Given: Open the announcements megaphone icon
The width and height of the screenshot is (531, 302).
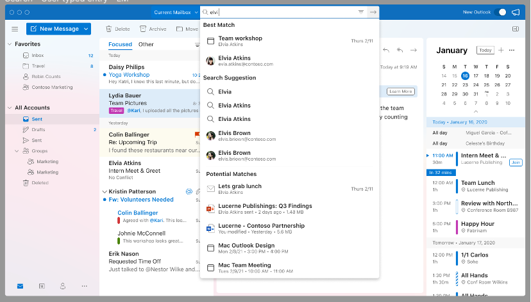Looking at the screenshot, I should [516, 12].
